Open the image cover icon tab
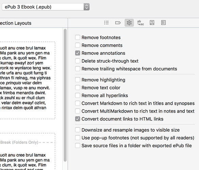This screenshot has height=170, width=199. [x=152, y=23]
